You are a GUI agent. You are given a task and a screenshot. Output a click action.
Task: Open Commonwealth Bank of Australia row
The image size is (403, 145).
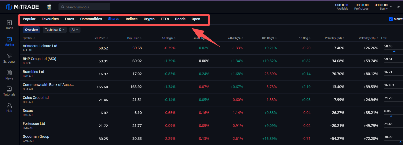pyautogui.click(x=211, y=87)
